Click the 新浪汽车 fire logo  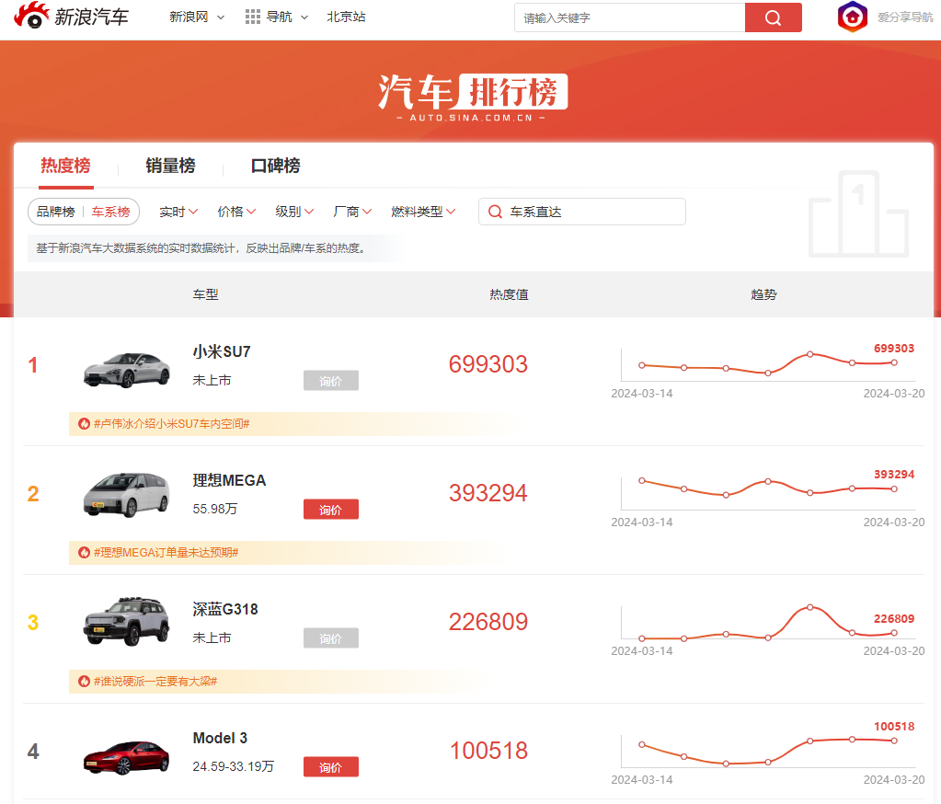[30, 17]
